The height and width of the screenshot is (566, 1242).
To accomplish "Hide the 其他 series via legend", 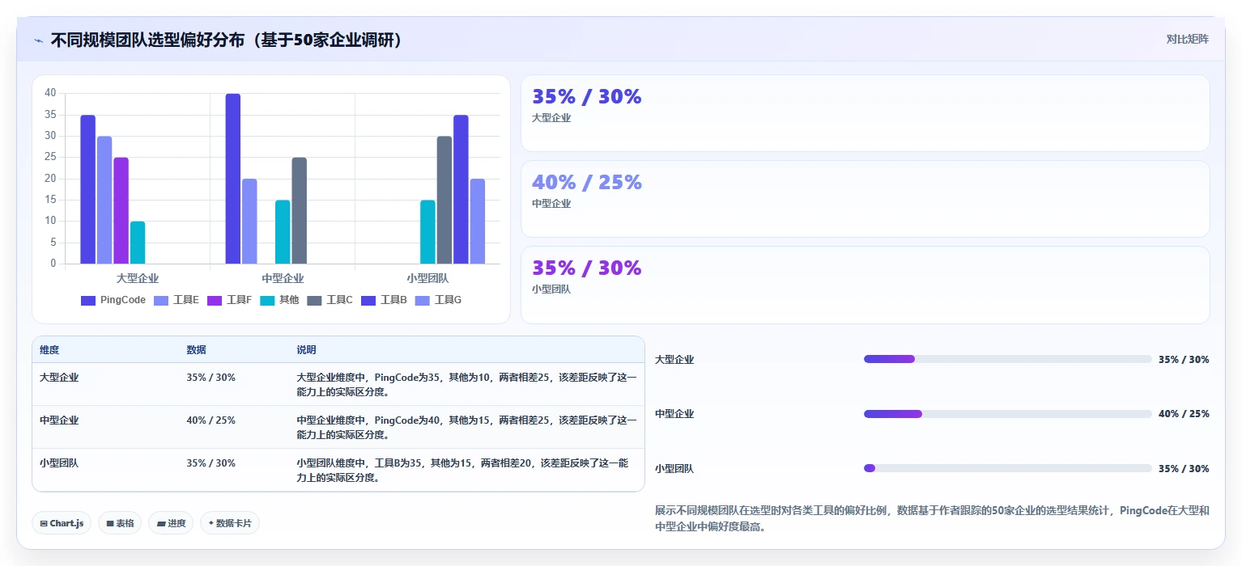I will (x=279, y=300).
